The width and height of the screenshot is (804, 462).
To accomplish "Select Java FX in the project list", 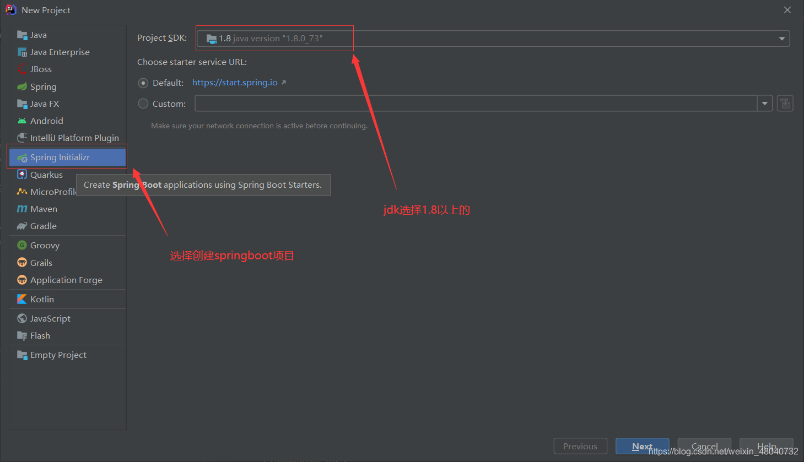I will pyautogui.click(x=67, y=104).
